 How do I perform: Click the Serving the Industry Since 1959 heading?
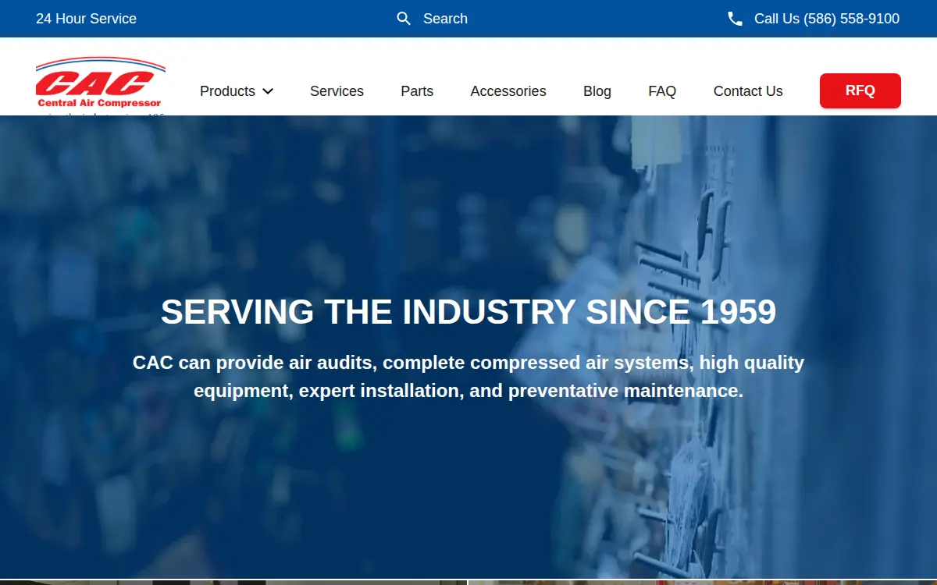tap(468, 312)
